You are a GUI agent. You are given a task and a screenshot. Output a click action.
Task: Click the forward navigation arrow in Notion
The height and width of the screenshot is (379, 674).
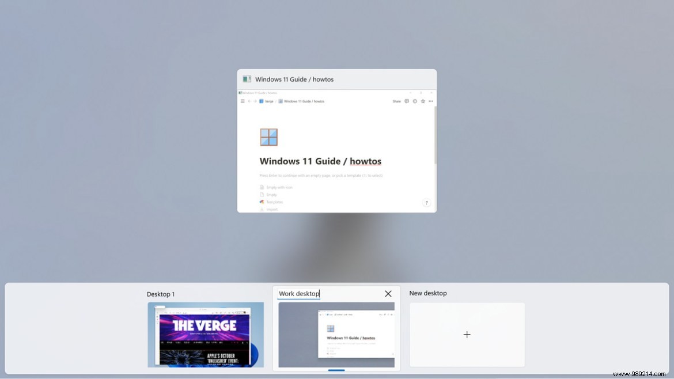coord(255,101)
